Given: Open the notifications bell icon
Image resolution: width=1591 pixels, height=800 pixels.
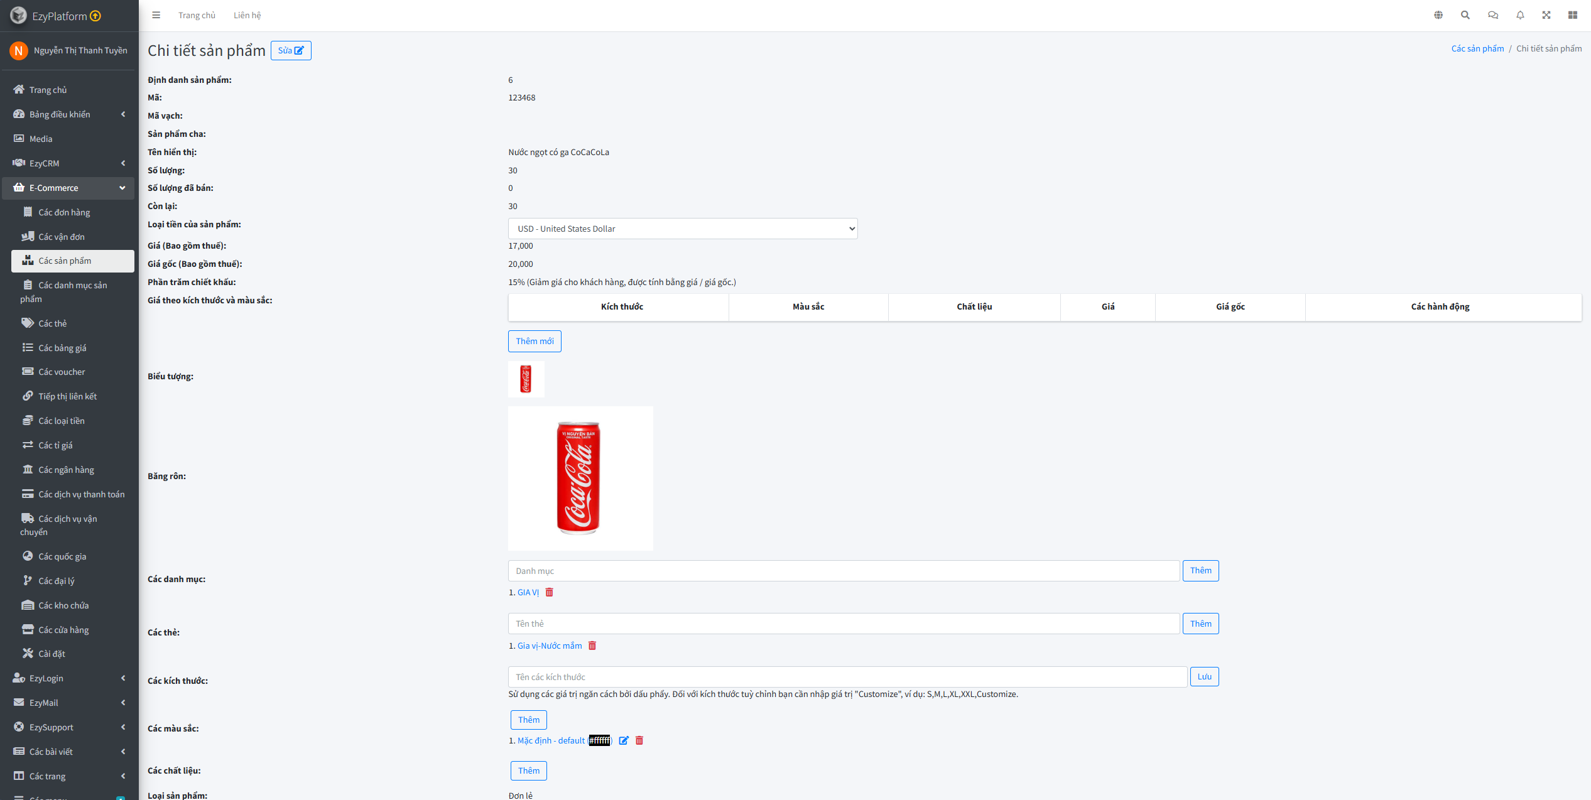Looking at the screenshot, I should [x=1520, y=15].
